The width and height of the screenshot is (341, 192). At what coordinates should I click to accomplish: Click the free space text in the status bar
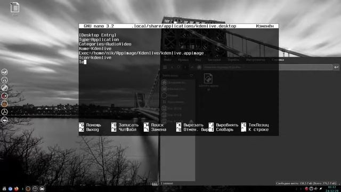pos(306,183)
